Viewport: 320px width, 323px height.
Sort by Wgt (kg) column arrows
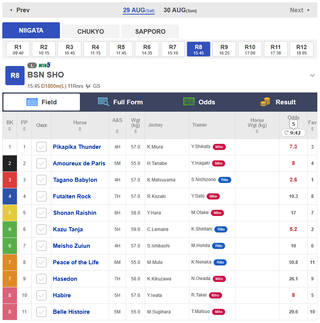135,131
